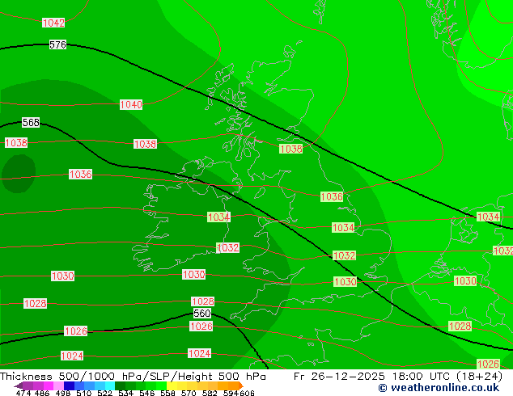This screenshot has width=513, height=396.
Task: Pick the light pink legend swatch
Action: pos(58,385)
